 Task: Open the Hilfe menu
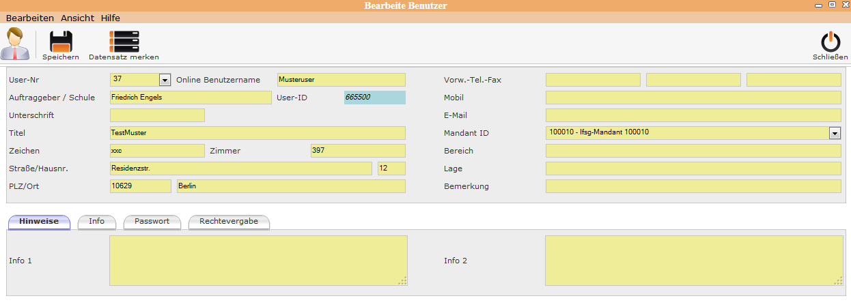coord(111,18)
